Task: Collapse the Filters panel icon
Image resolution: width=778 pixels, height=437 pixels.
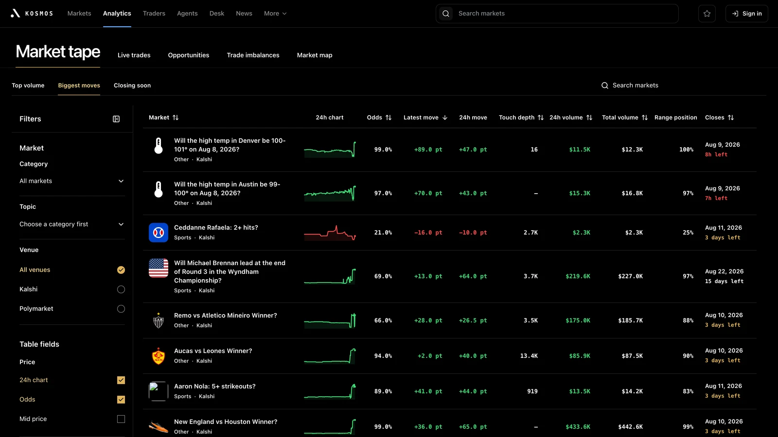Action: (x=116, y=119)
